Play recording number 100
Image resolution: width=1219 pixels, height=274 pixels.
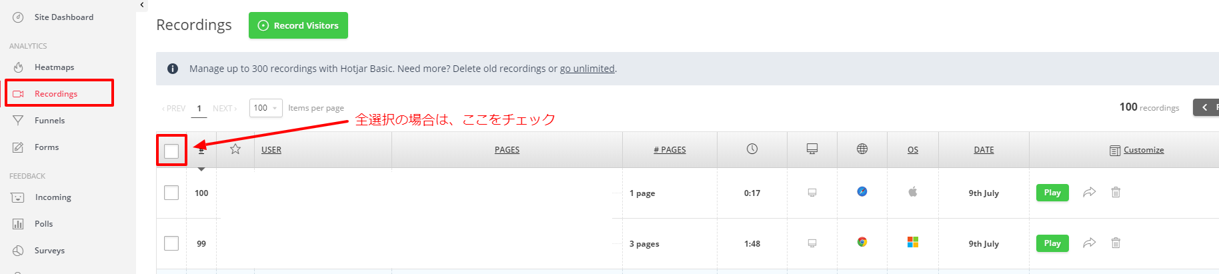[1052, 193]
